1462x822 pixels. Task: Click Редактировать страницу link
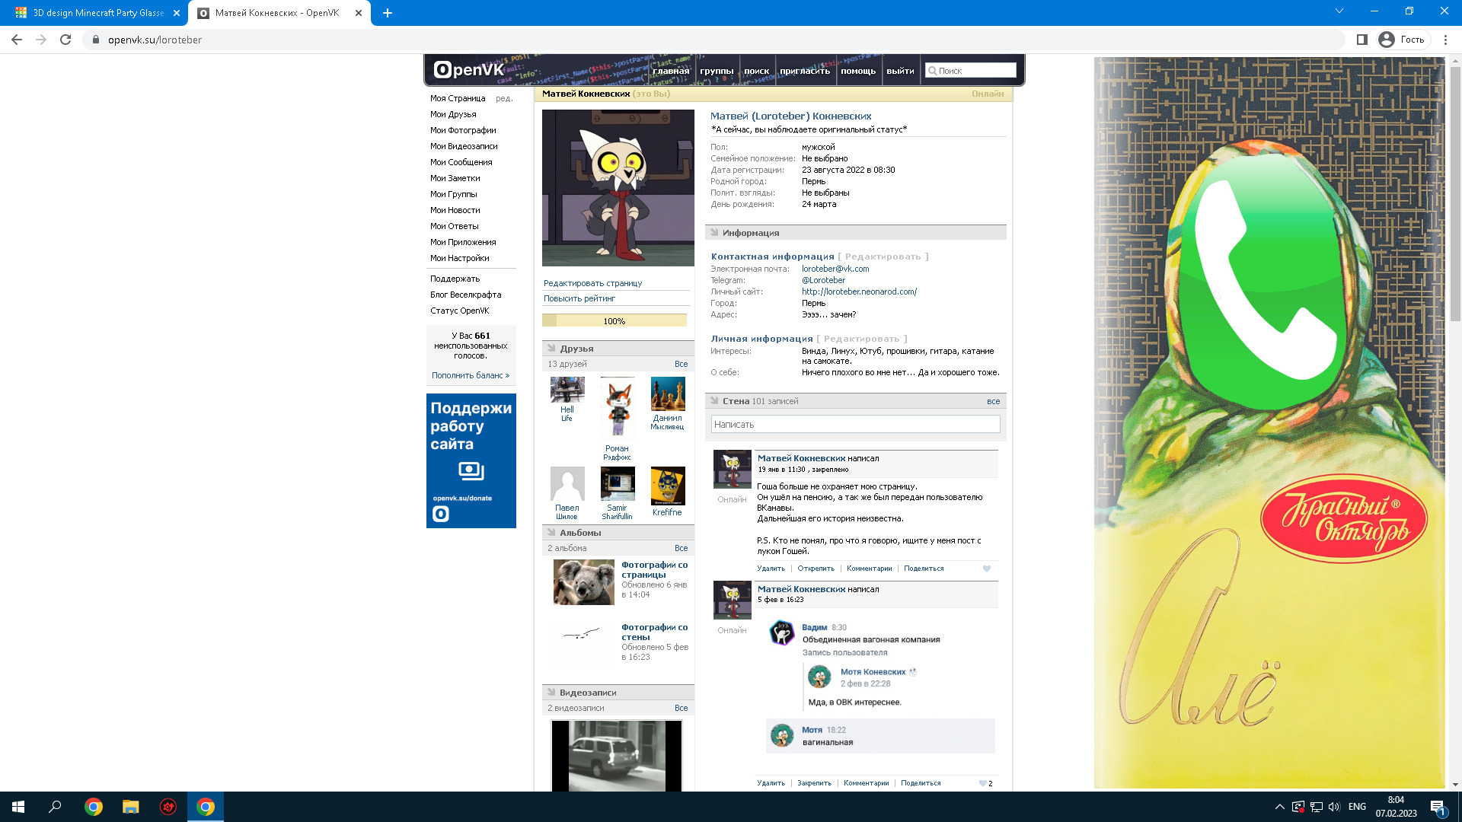tap(592, 283)
